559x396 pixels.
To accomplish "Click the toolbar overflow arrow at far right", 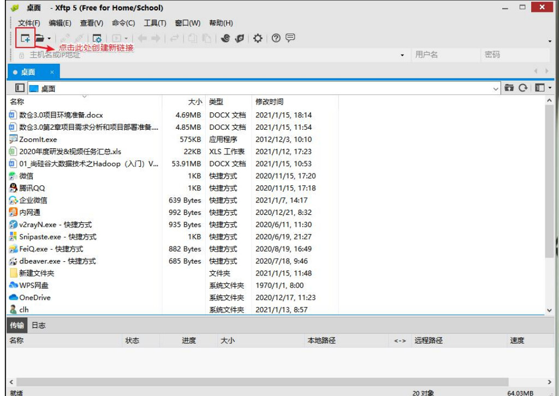I will pos(550,41).
